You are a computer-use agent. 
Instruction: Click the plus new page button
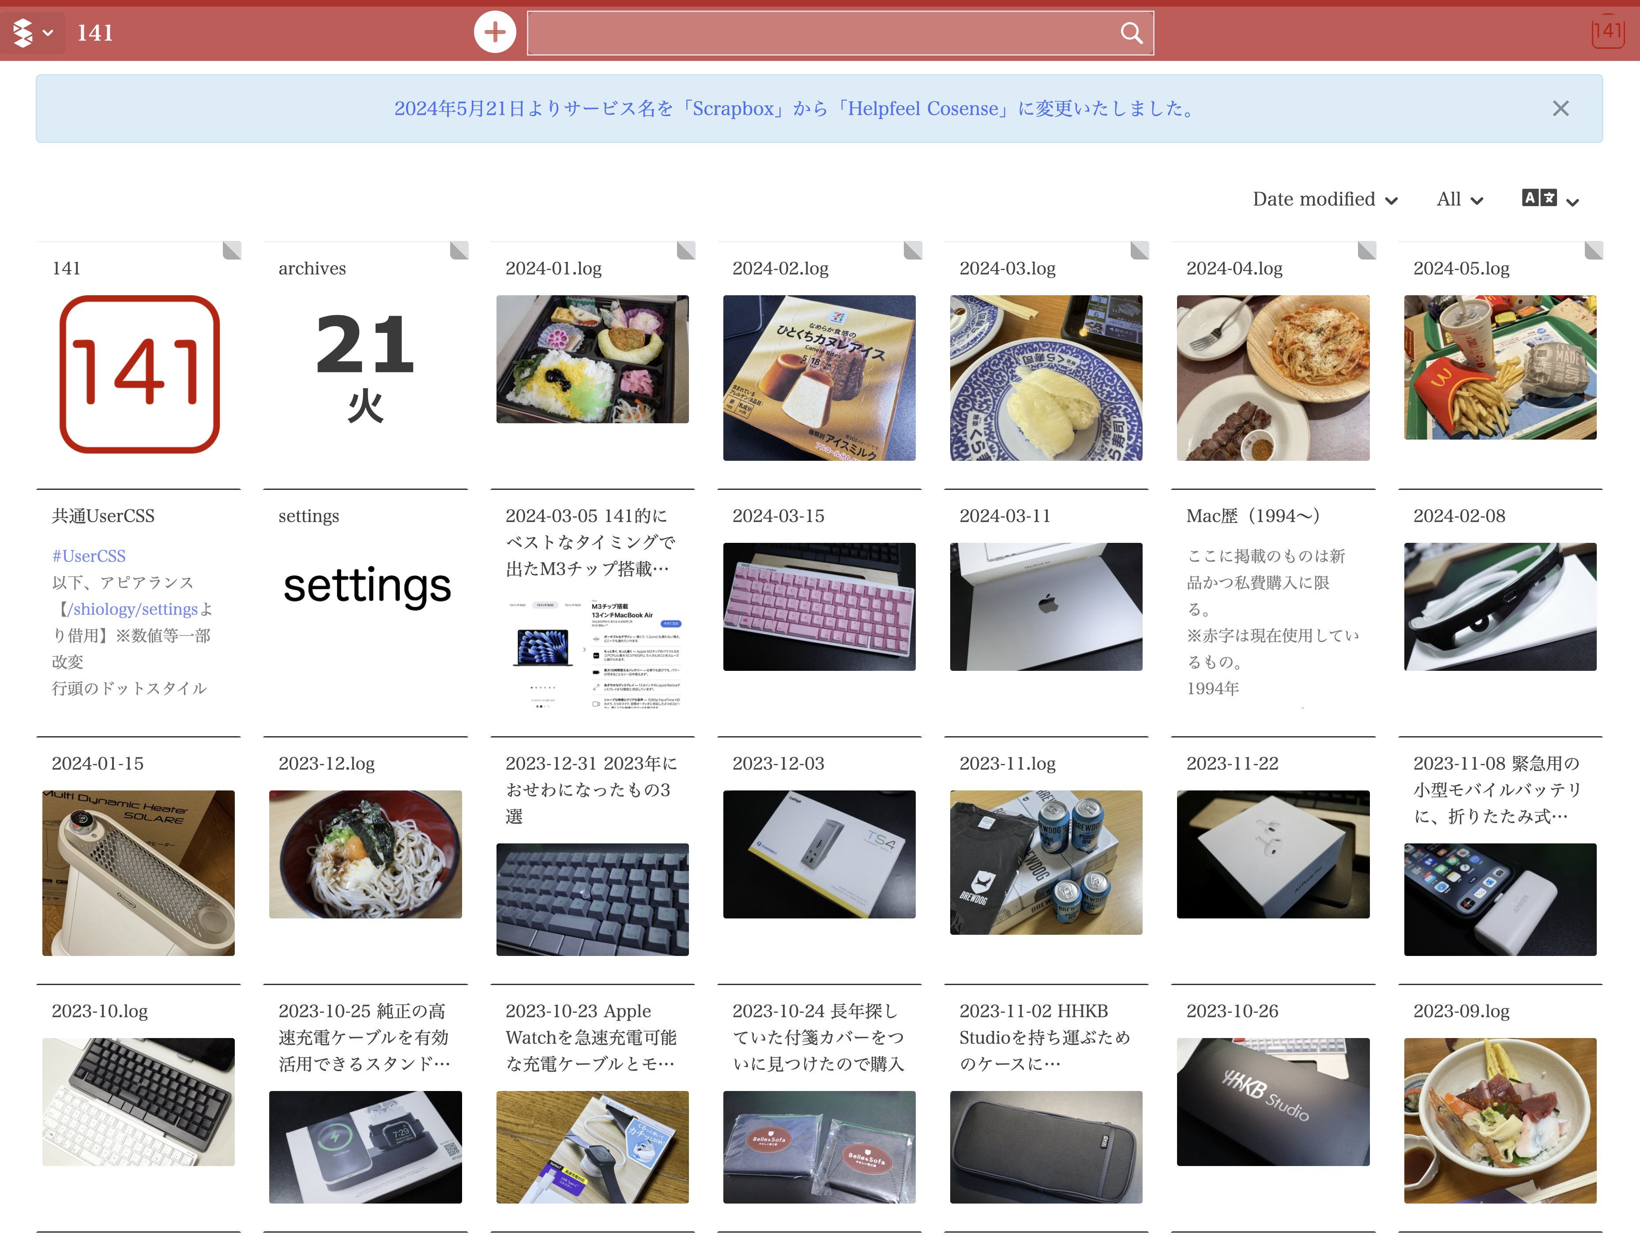click(494, 33)
